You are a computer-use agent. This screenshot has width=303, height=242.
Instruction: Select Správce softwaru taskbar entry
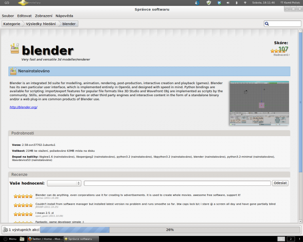[x=81, y=239]
